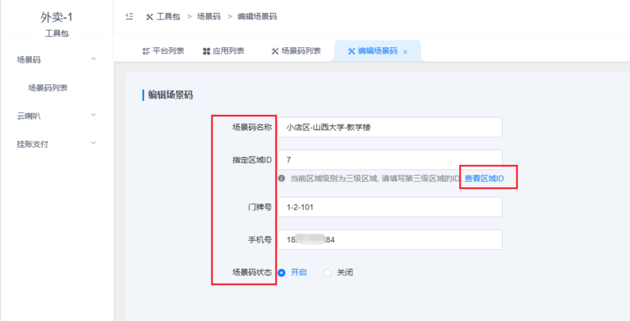630x321 pixels.
Task: Click the wrench icon on 场景码列表 tab
Action: coord(275,51)
